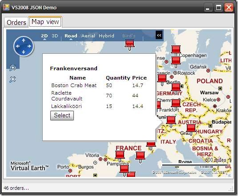Click the ITALY country label on the map
The width and height of the screenshot is (238, 196).
[x=168, y=142]
